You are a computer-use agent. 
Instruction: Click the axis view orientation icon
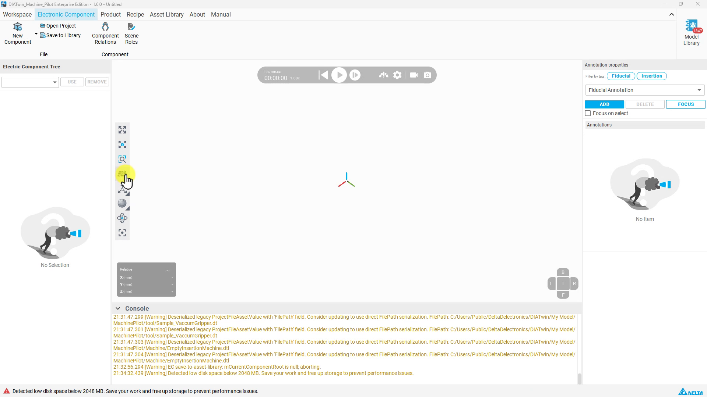point(122,189)
